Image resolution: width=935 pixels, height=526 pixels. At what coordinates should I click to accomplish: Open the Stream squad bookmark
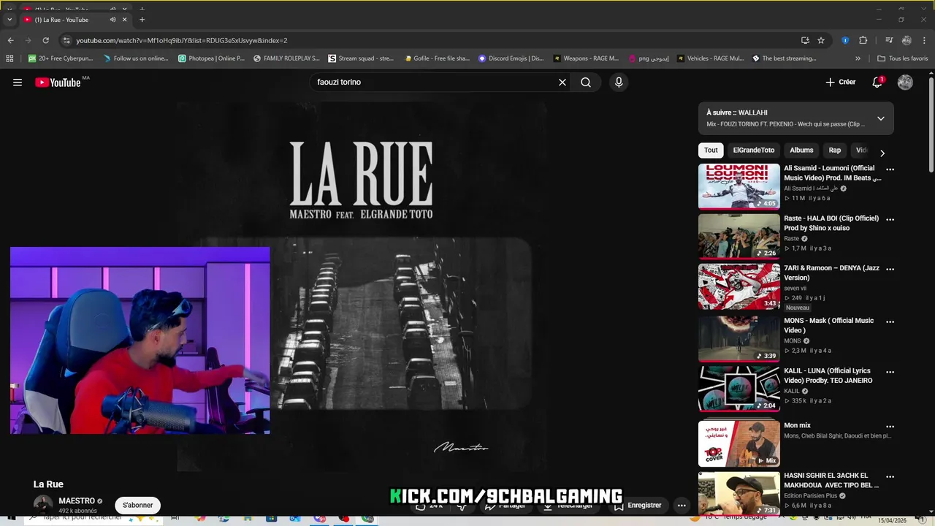tap(361, 58)
